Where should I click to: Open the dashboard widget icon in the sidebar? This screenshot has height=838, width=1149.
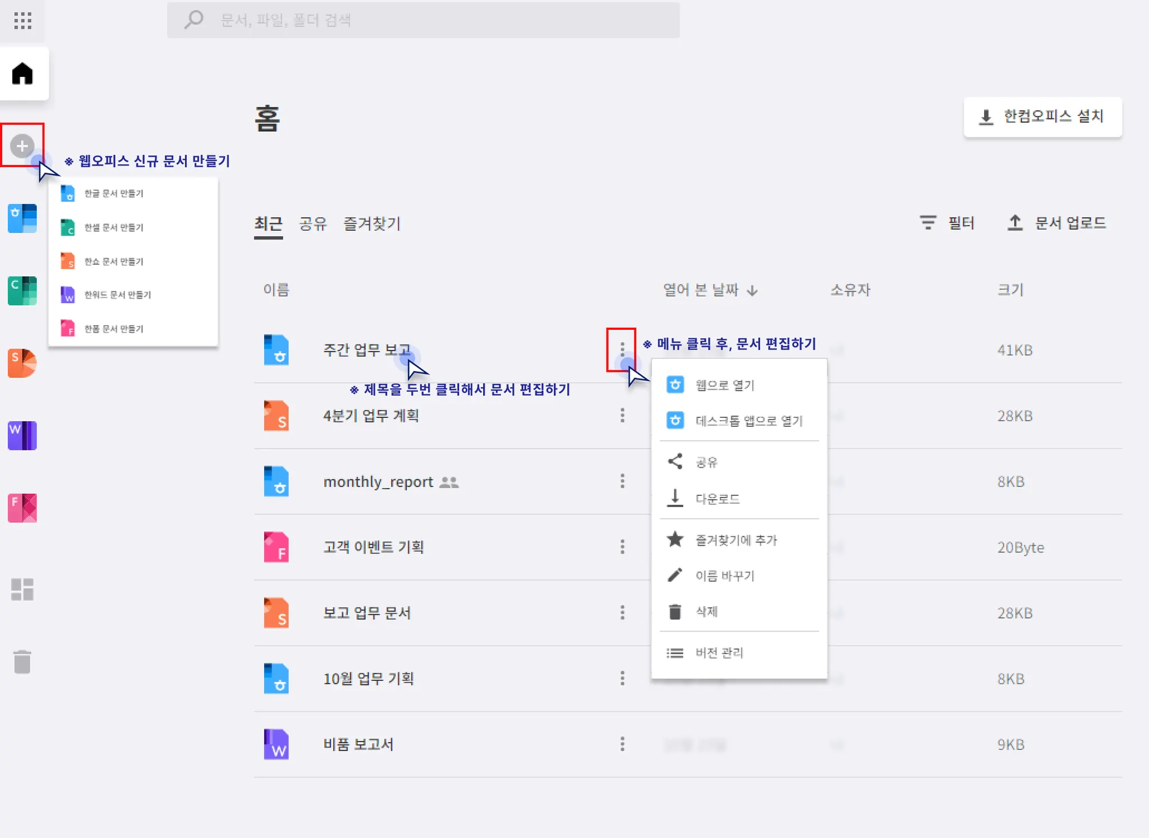pyautogui.click(x=22, y=589)
